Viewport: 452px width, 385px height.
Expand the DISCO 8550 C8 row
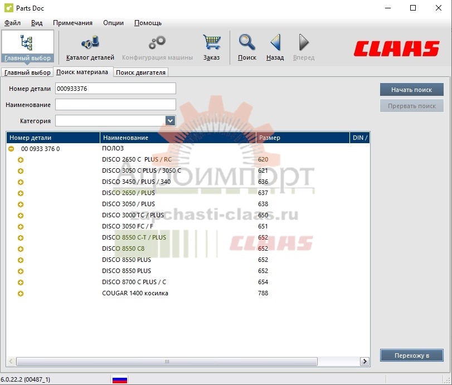21,249
